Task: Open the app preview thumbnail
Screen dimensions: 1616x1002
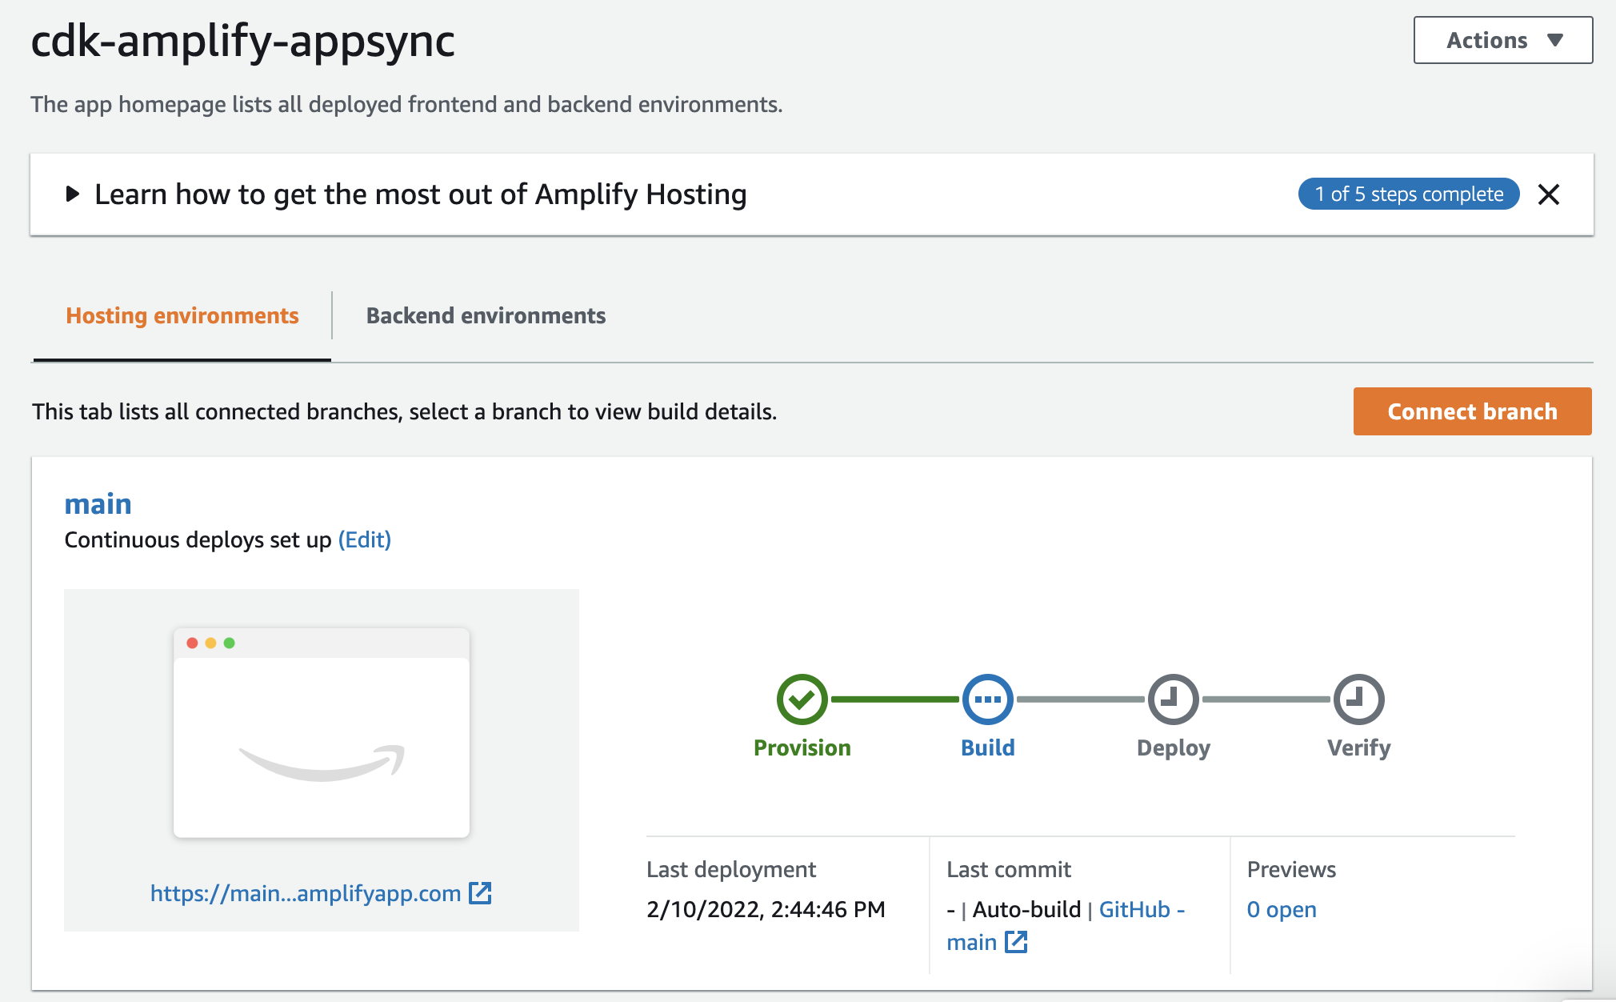Action: click(322, 733)
